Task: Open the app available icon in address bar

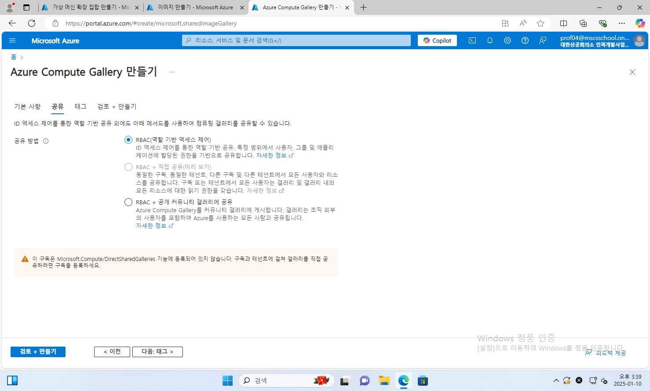Action: (x=505, y=23)
